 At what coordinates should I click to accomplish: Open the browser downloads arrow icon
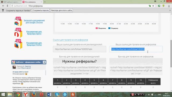click(x=169, y=6)
